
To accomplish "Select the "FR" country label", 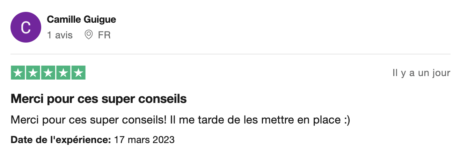I will [104, 35].
